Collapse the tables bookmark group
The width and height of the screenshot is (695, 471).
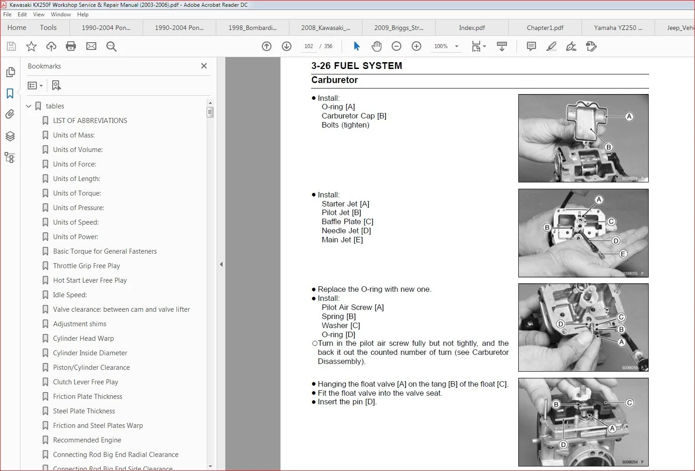[29, 106]
